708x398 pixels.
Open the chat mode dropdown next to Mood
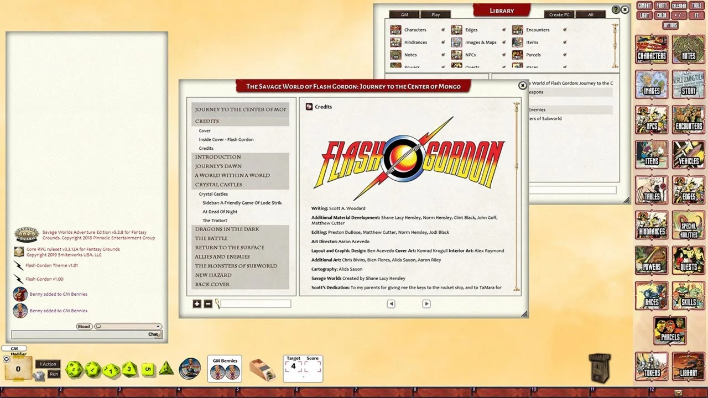128,326
